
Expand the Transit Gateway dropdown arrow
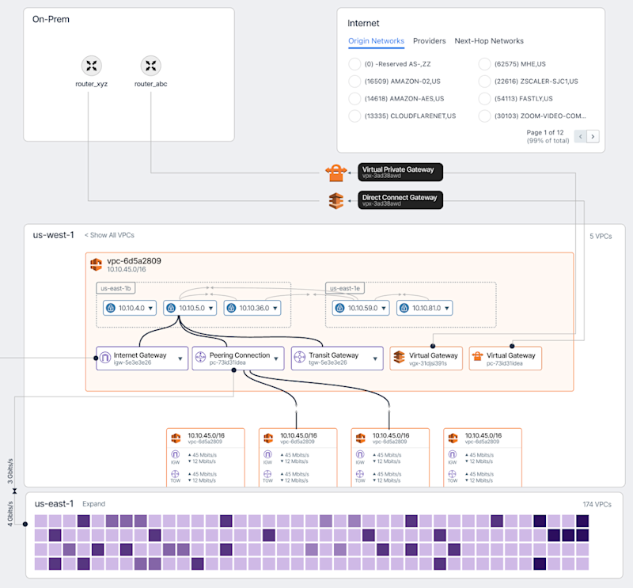point(375,358)
